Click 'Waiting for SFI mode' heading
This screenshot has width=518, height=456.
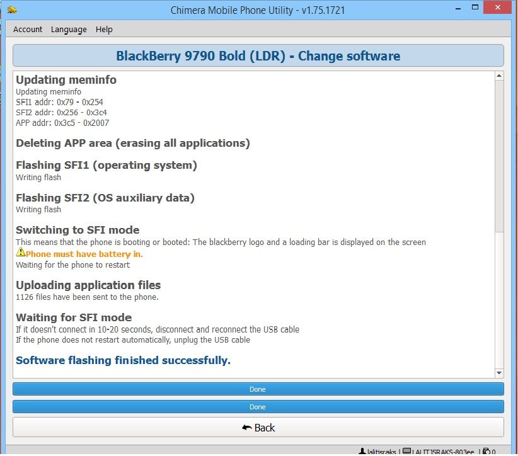[x=74, y=317]
